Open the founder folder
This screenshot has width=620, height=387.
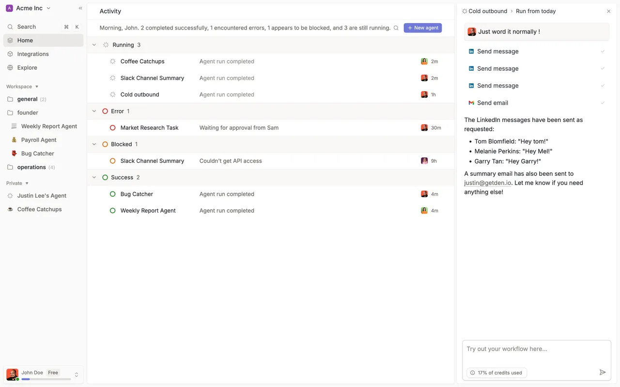click(x=43, y=112)
